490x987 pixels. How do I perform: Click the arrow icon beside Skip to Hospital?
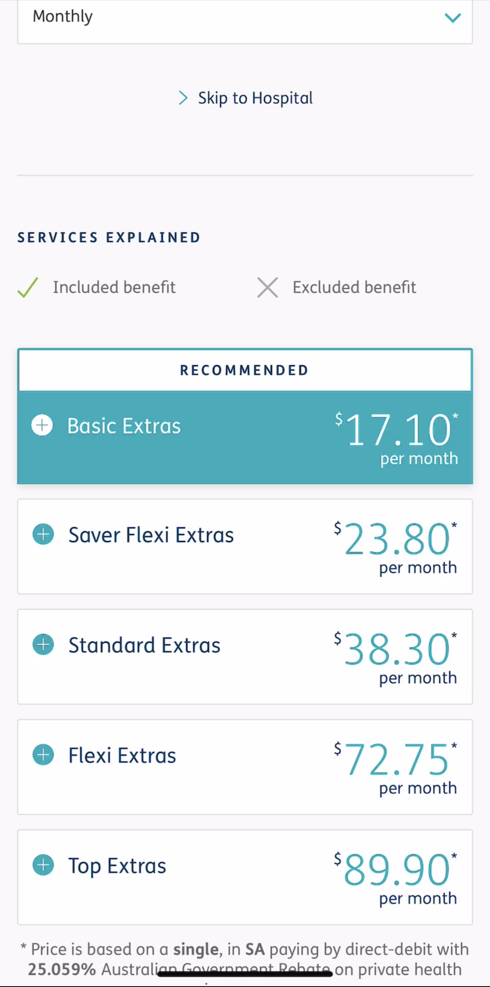(x=183, y=98)
